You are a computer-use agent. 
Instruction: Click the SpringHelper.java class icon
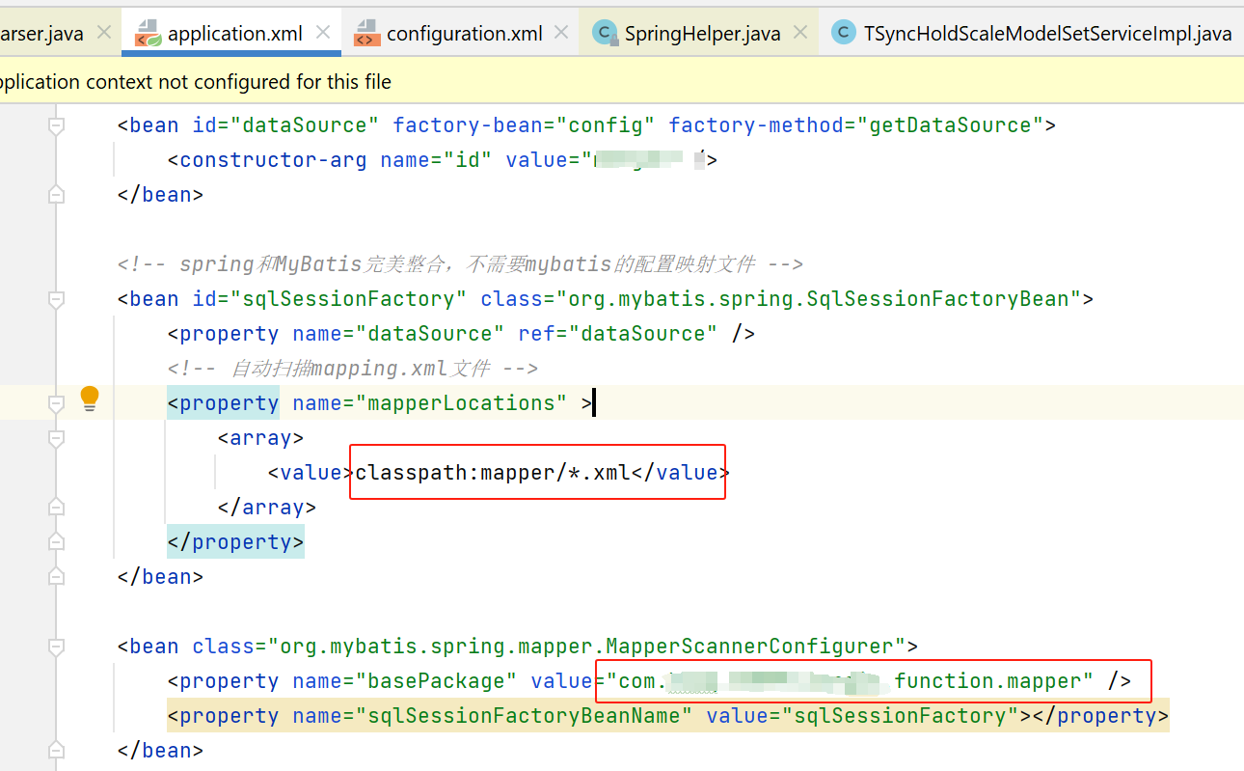[605, 34]
